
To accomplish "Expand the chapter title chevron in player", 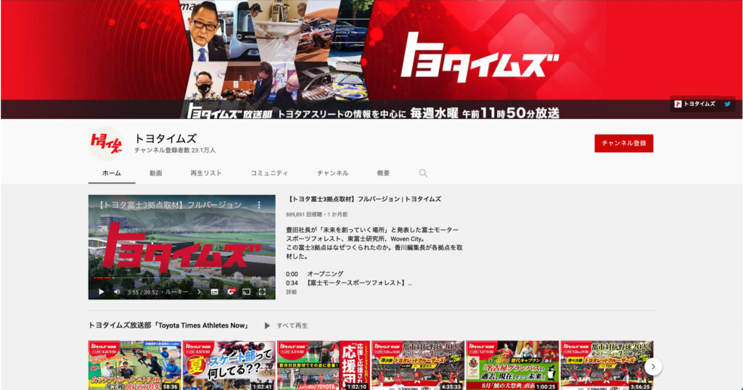I will (x=199, y=291).
